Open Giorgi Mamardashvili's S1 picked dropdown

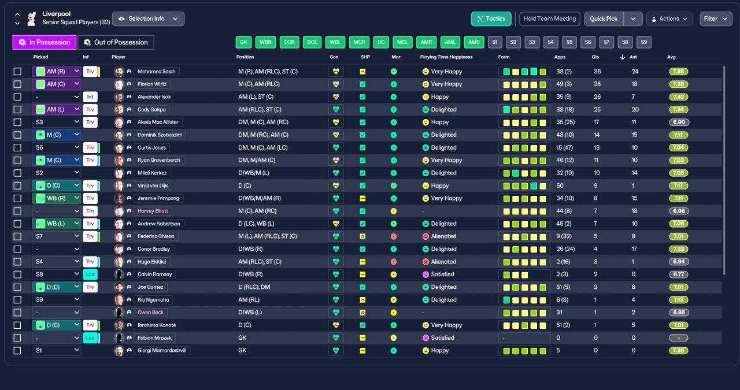pyautogui.click(x=57, y=351)
